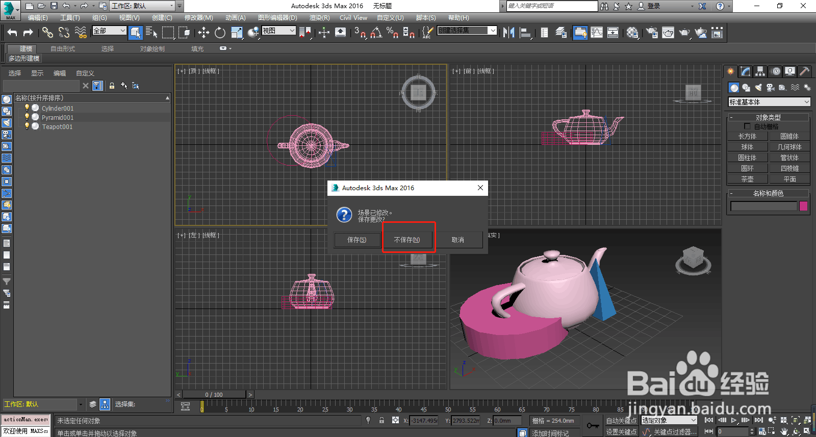Toggle Cylinder001 visibility bulb
The image size is (816, 437).
point(27,108)
